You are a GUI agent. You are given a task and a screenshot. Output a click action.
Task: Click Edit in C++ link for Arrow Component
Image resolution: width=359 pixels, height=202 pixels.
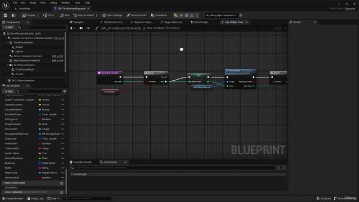coord(57,56)
